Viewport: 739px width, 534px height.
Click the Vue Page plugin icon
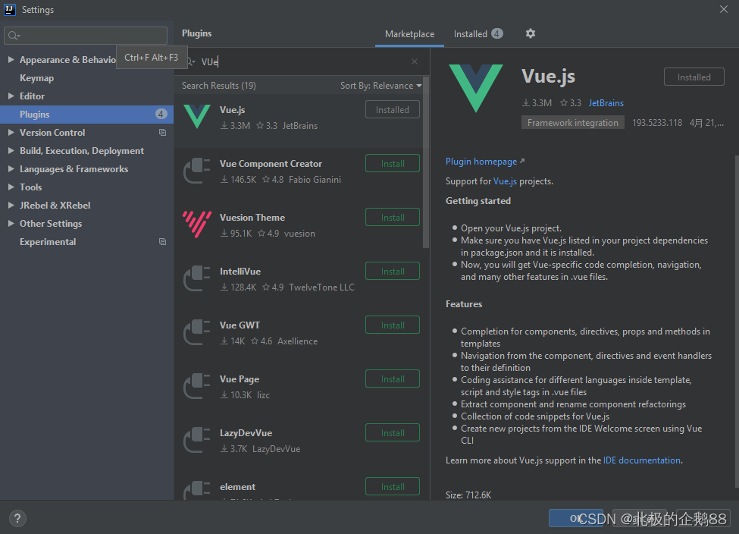click(x=196, y=385)
